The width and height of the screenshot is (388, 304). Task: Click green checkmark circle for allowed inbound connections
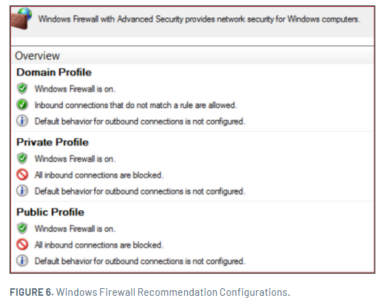pos(23,105)
